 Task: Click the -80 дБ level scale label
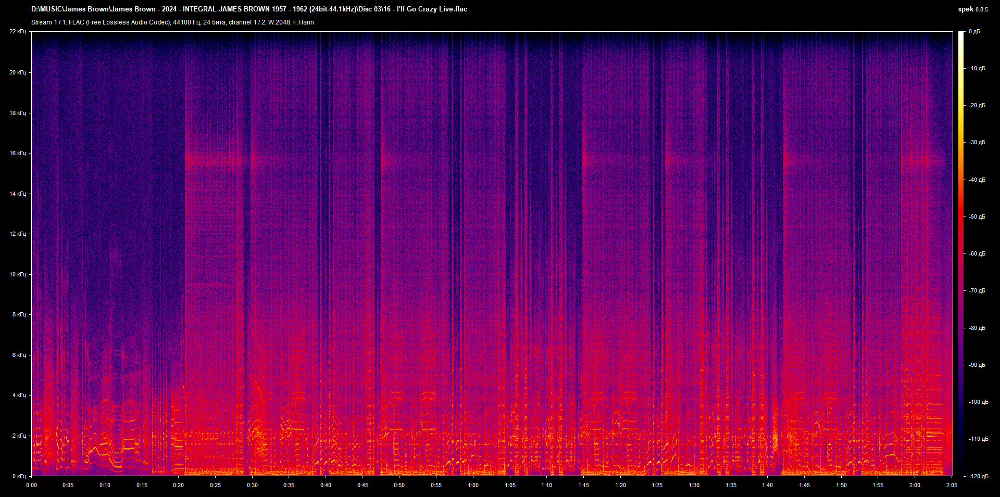point(977,328)
